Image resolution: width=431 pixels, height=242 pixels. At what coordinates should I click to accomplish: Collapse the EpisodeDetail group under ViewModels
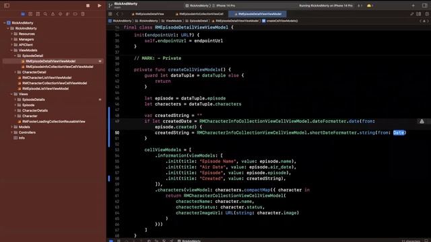[x=15, y=56]
